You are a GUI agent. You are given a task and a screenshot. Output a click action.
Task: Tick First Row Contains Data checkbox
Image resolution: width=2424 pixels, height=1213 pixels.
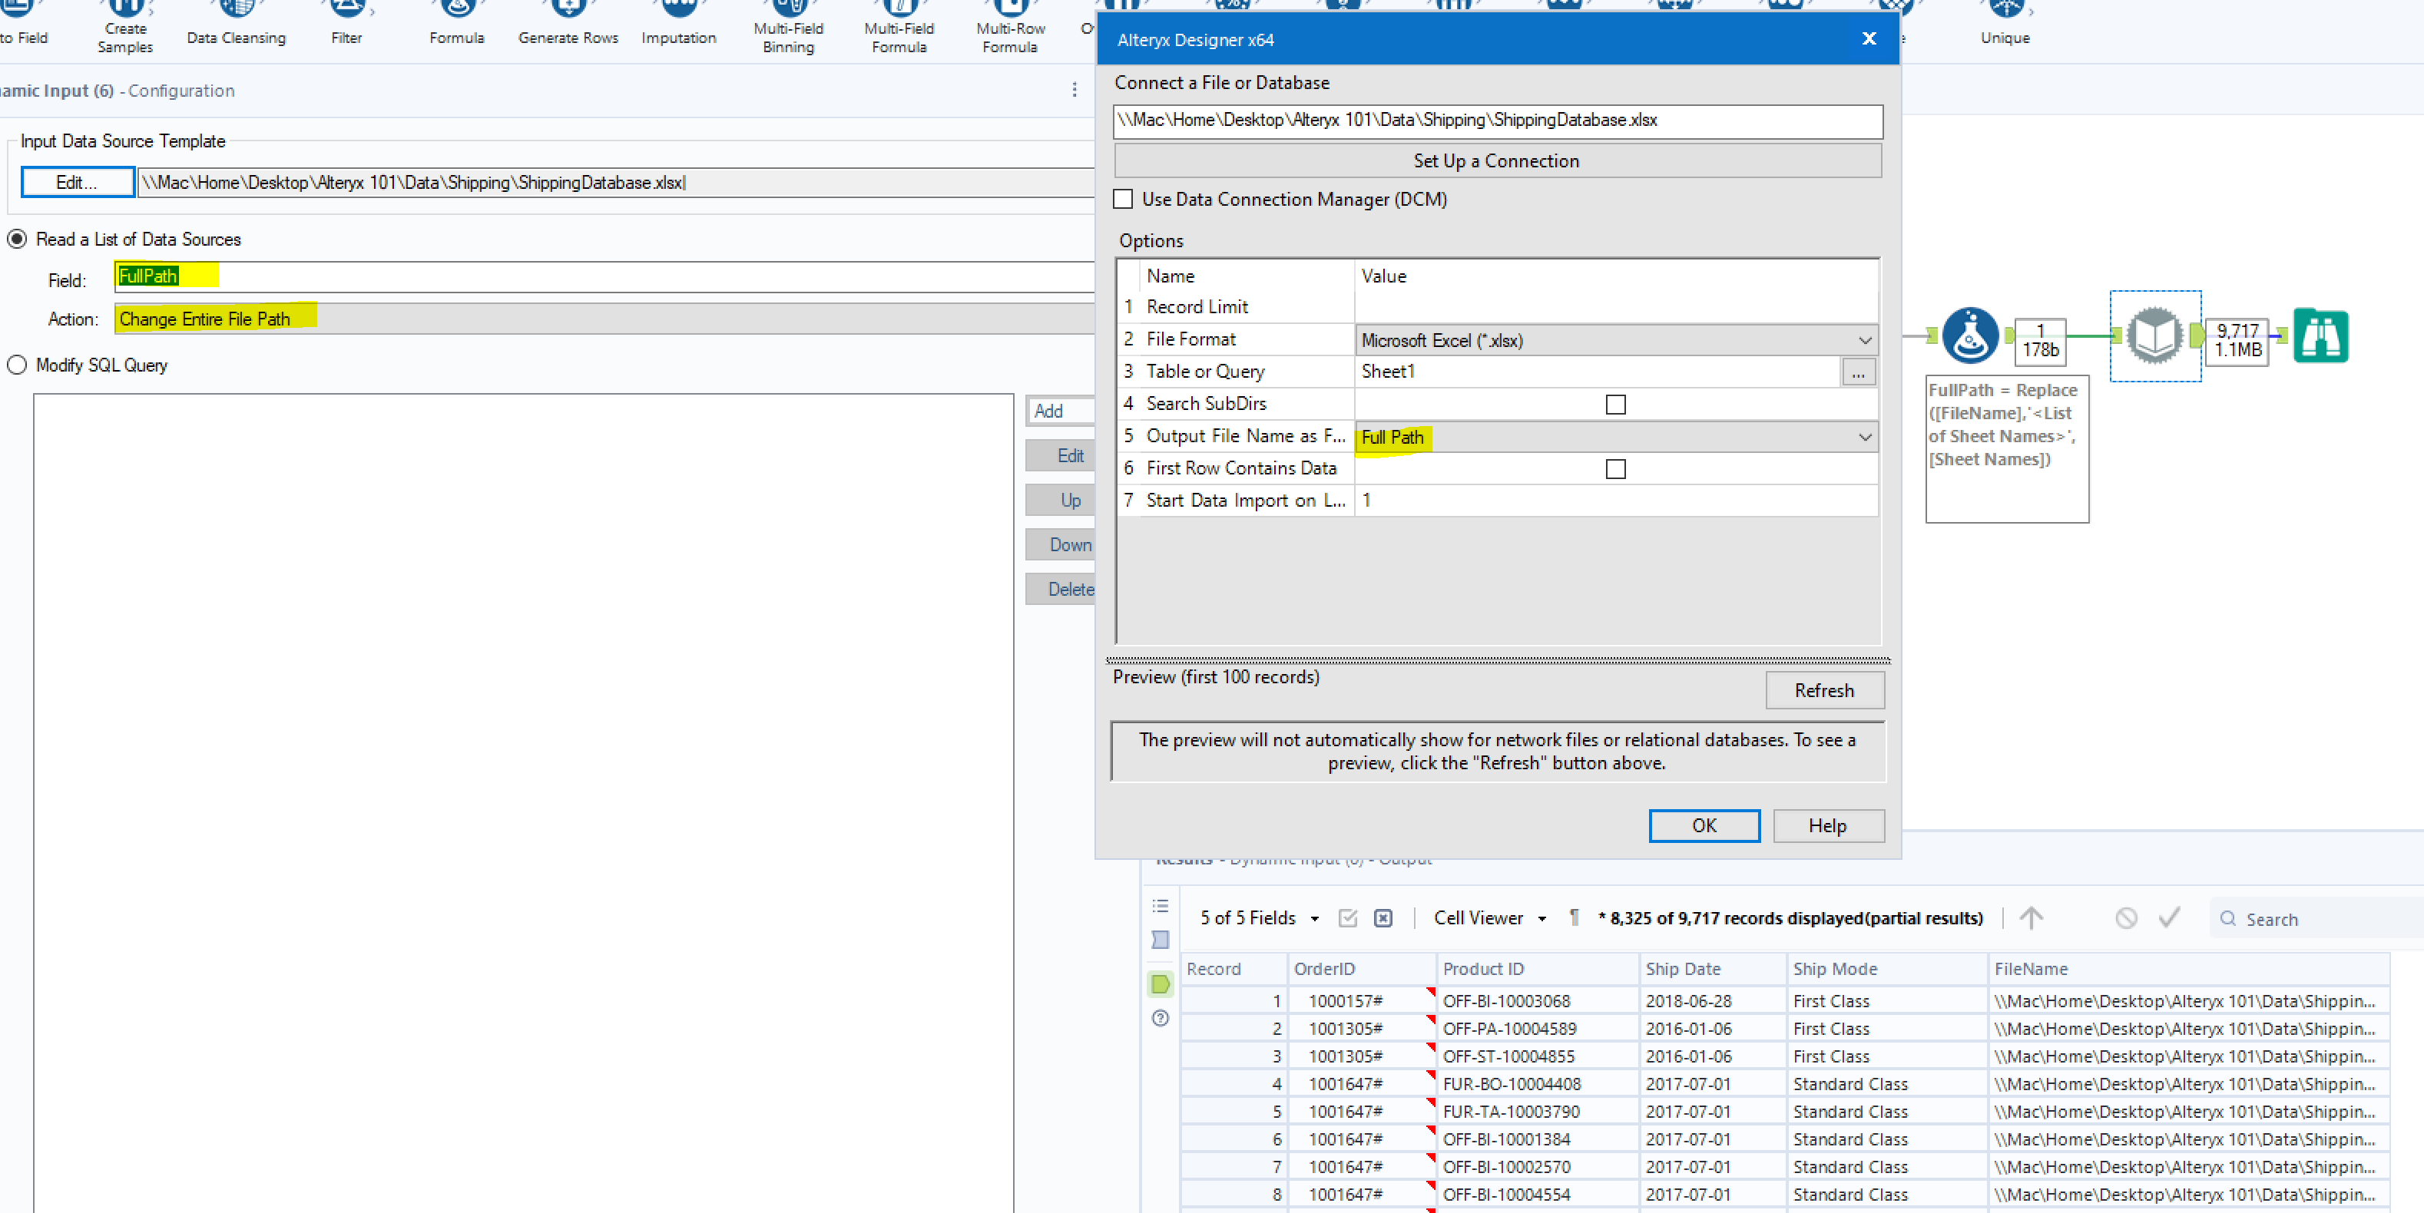click(x=1614, y=468)
